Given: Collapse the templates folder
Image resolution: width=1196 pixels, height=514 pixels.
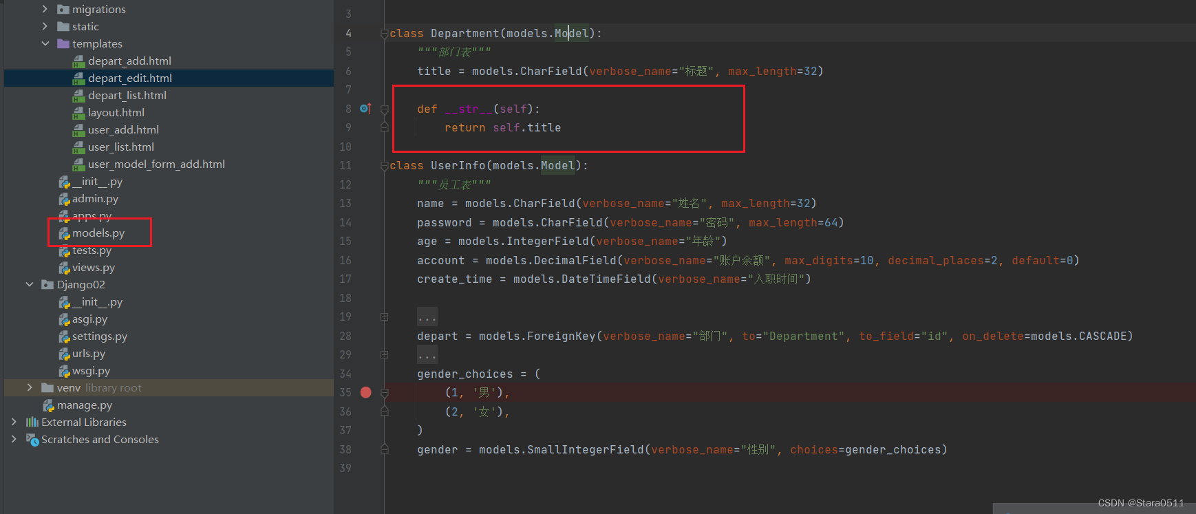Looking at the screenshot, I should coord(45,43).
